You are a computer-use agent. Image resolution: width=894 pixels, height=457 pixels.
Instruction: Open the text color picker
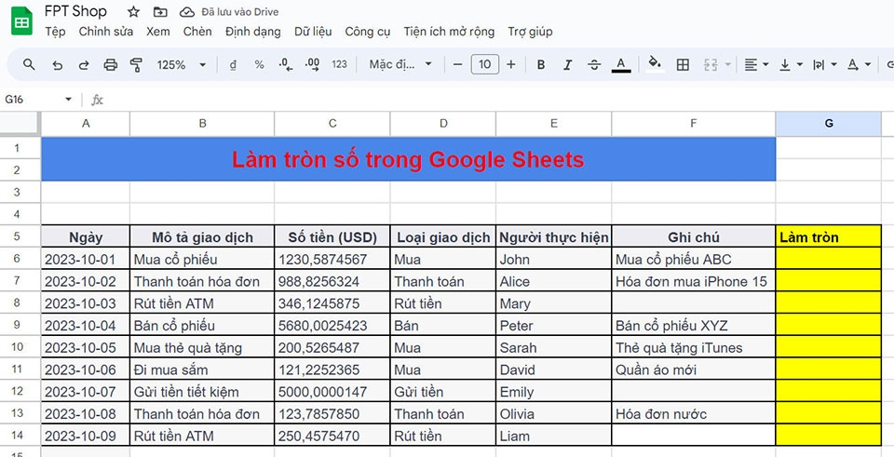point(621,65)
